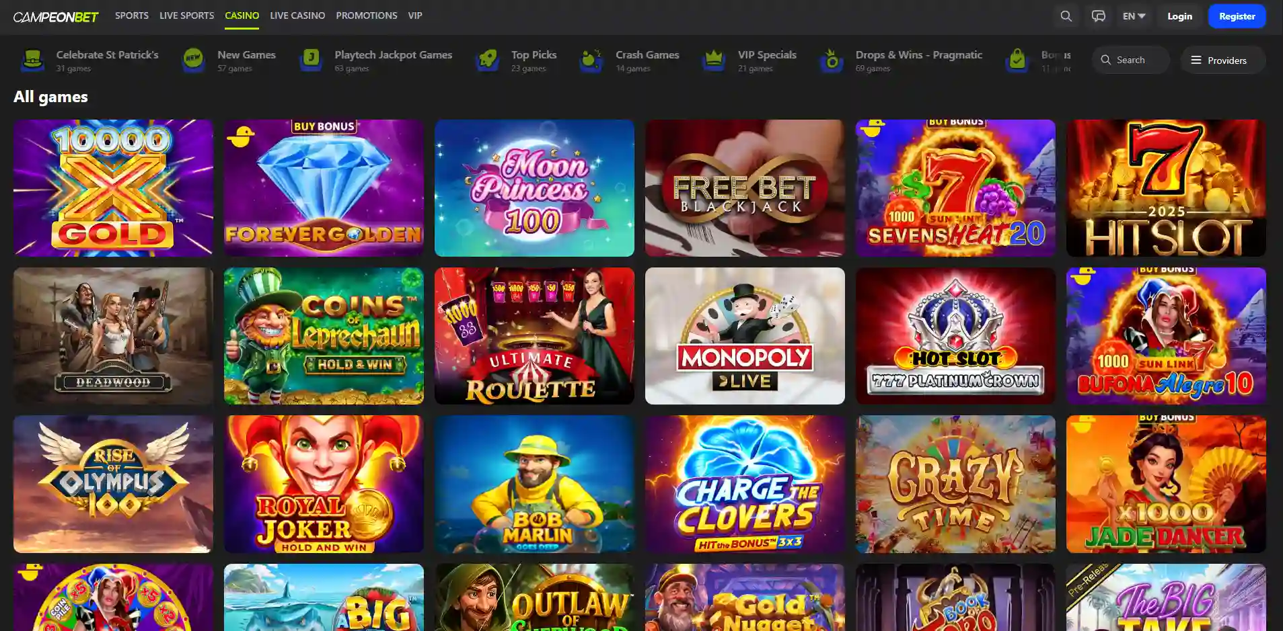
Task: Go to the Sports section
Action: pyautogui.click(x=132, y=15)
